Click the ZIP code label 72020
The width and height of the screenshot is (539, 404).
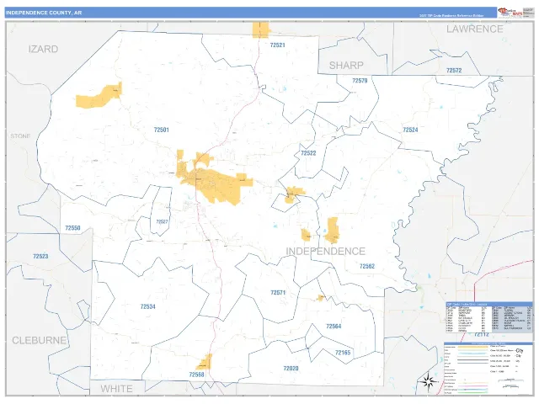tap(291, 369)
